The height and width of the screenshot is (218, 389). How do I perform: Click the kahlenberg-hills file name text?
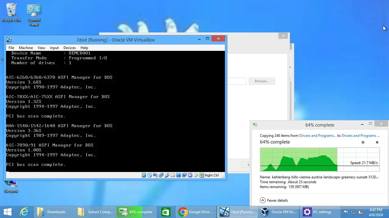click(x=325, y=177)
